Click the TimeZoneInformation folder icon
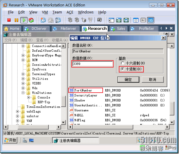Image resolution: width=179 pixels, height=154 pixels. tap(23, 107)
